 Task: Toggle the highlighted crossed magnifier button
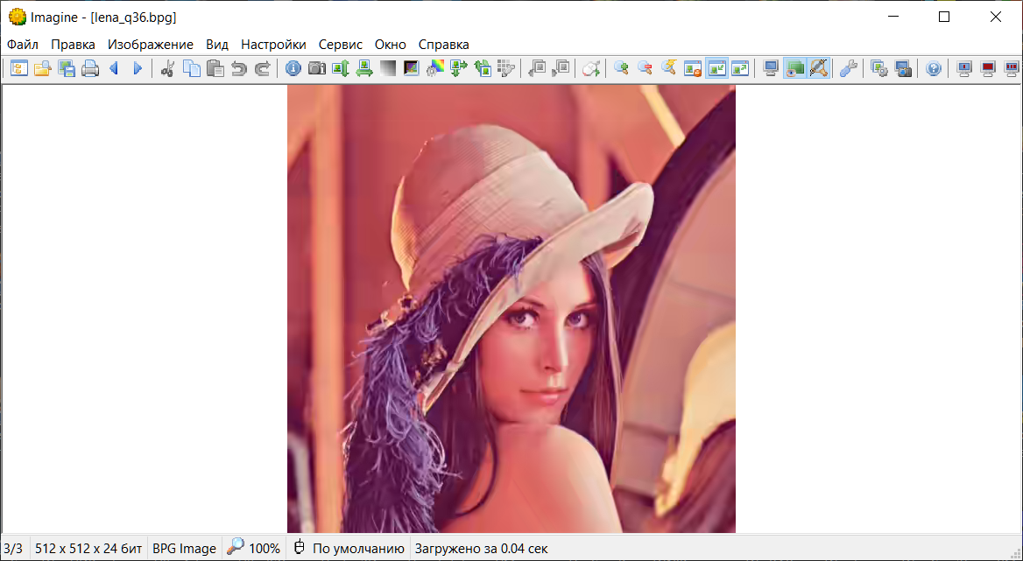click(818, 67)
